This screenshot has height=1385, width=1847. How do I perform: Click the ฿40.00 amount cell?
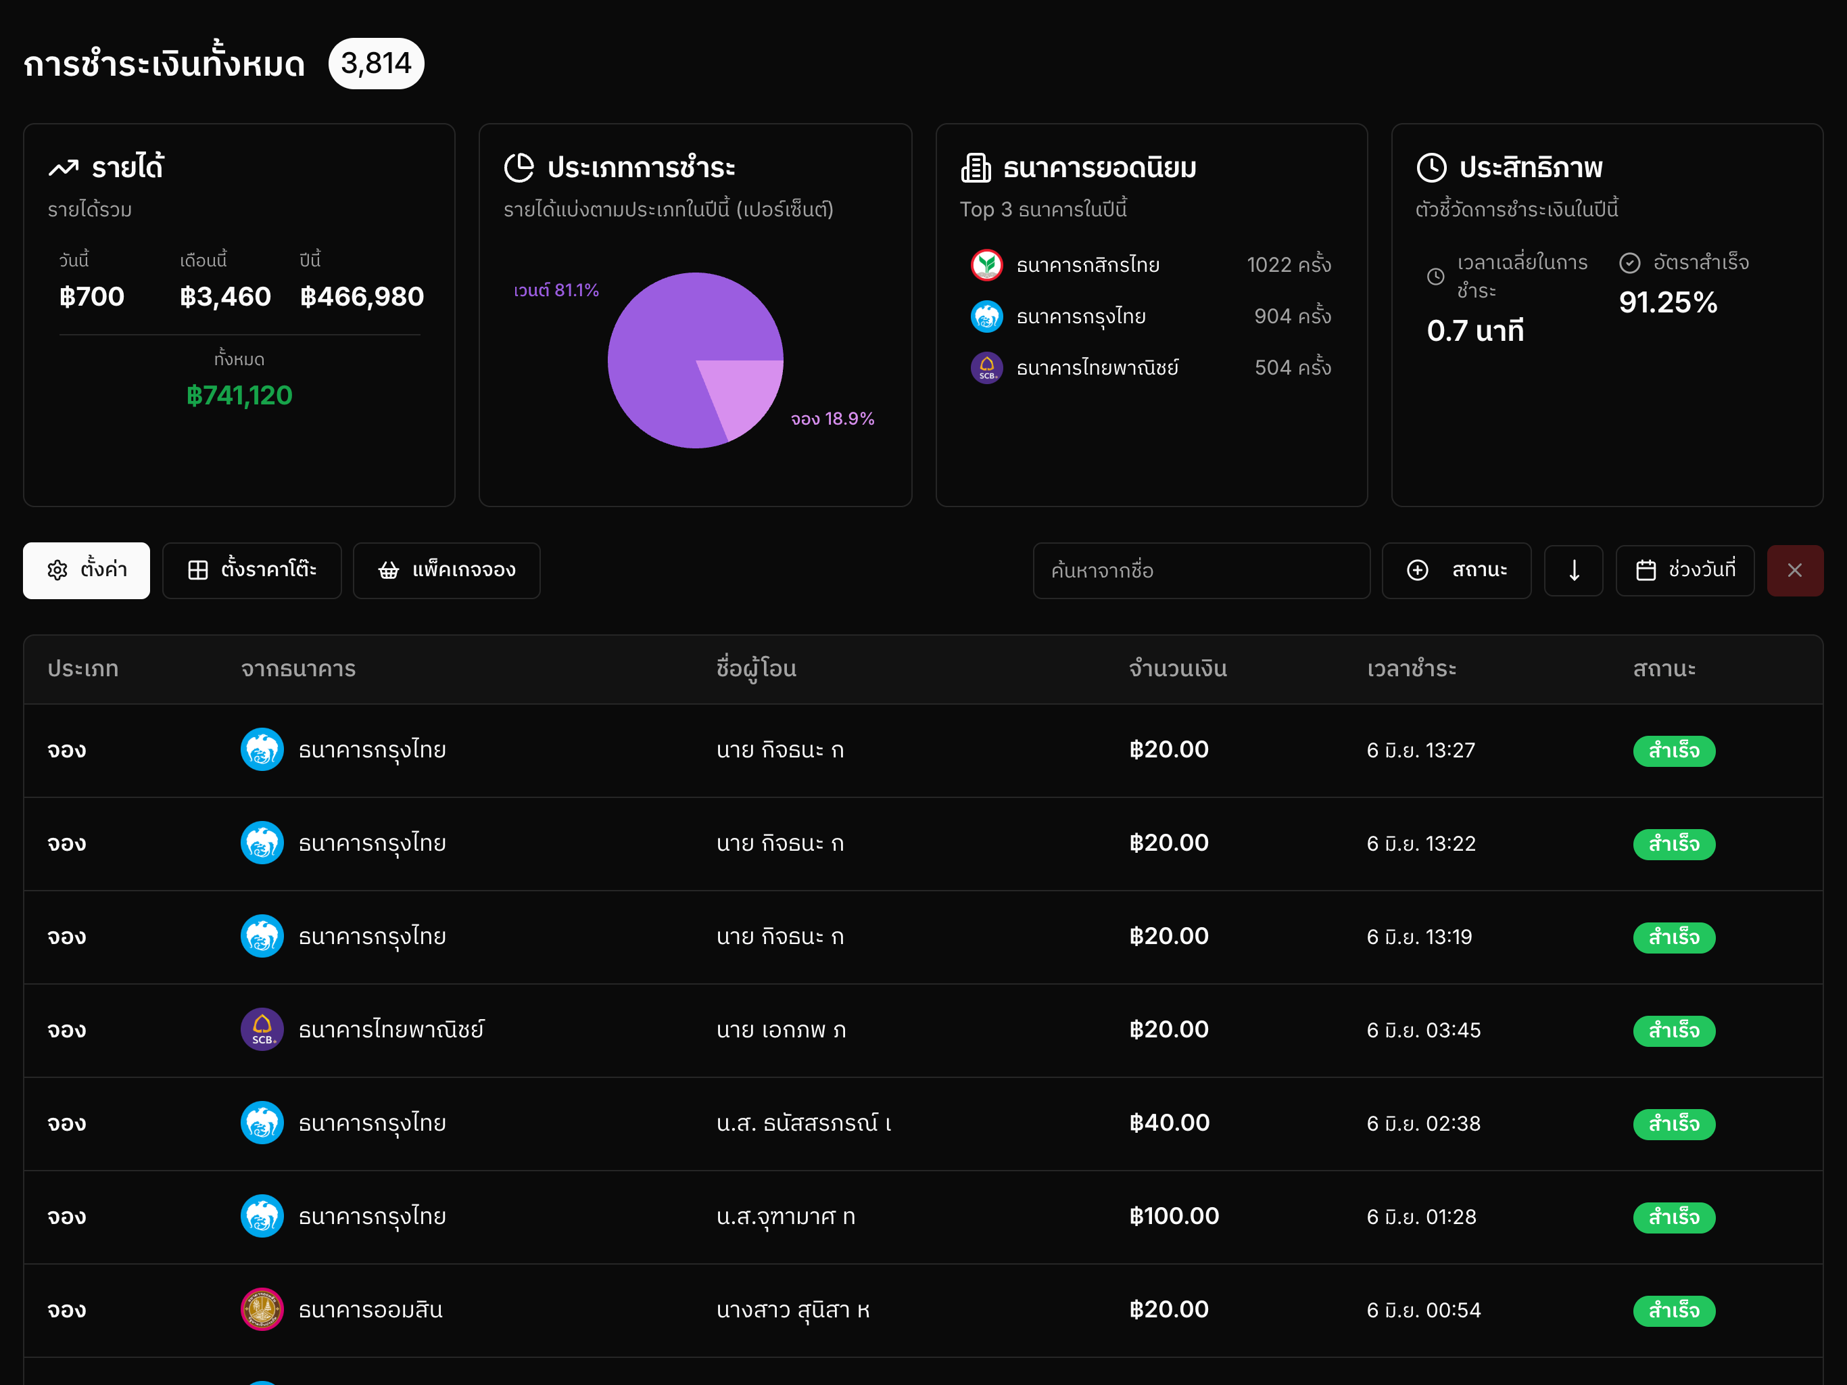[x=1169, y=1123]
